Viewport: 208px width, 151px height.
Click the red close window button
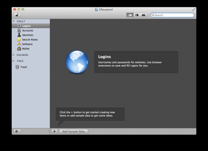[15, 9]
